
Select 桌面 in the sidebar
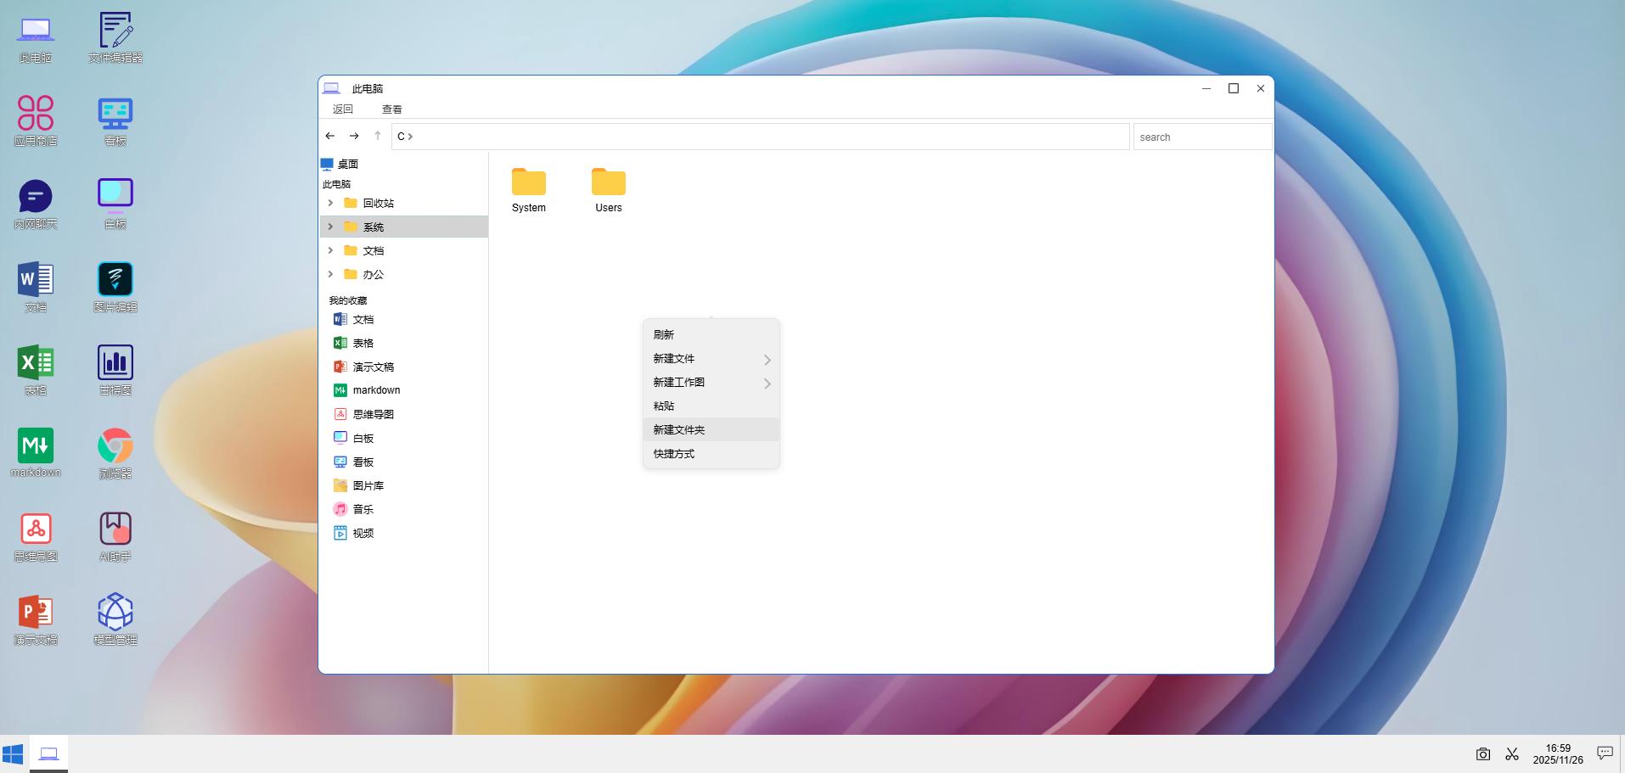click(x=340, y=164)
